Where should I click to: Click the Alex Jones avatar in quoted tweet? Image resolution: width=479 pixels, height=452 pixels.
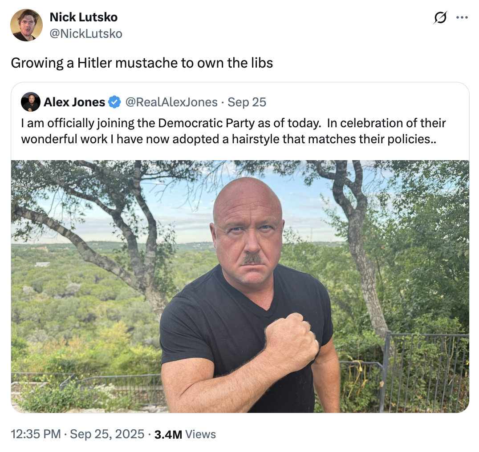[31, 102]
